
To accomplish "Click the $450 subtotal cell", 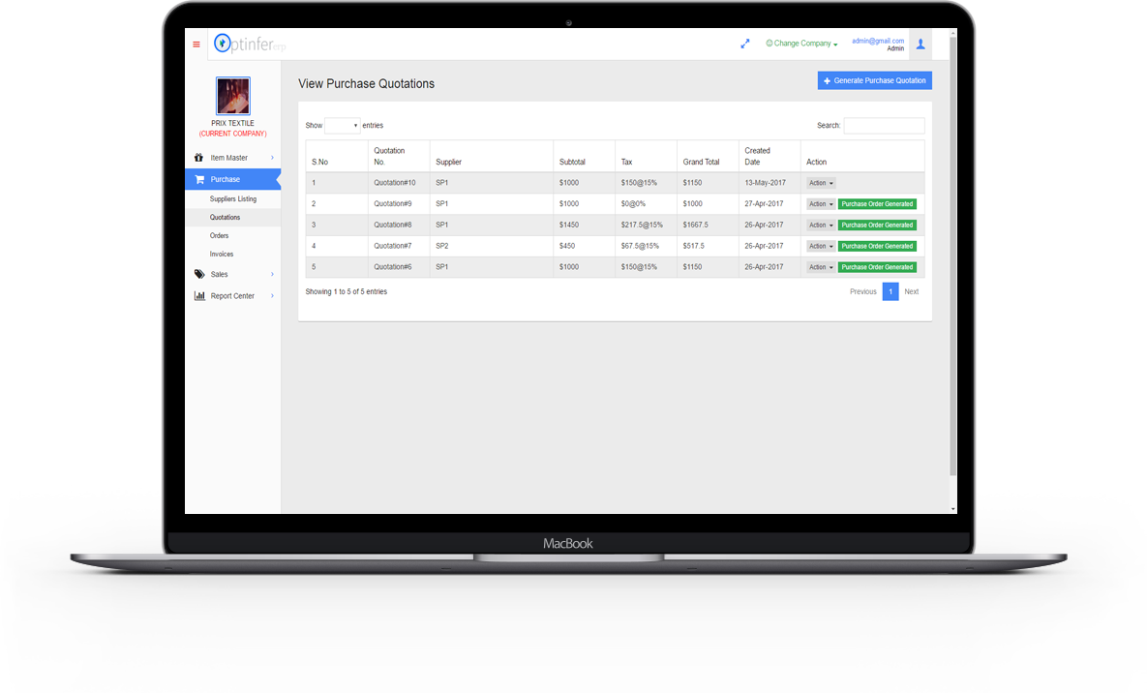I will pos(585,247).
